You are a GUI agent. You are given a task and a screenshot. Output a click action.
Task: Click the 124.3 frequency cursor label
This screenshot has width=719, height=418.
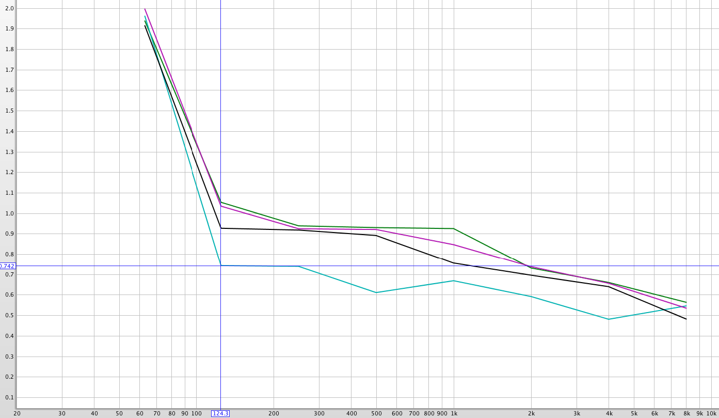click(220, 413)
